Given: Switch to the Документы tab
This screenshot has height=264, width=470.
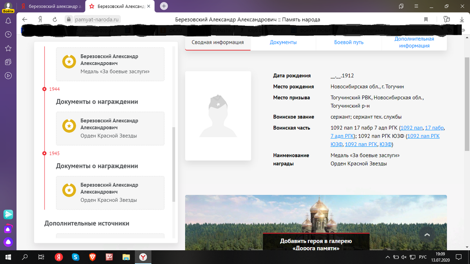Looking at the screenshot, I should [283, 42].
